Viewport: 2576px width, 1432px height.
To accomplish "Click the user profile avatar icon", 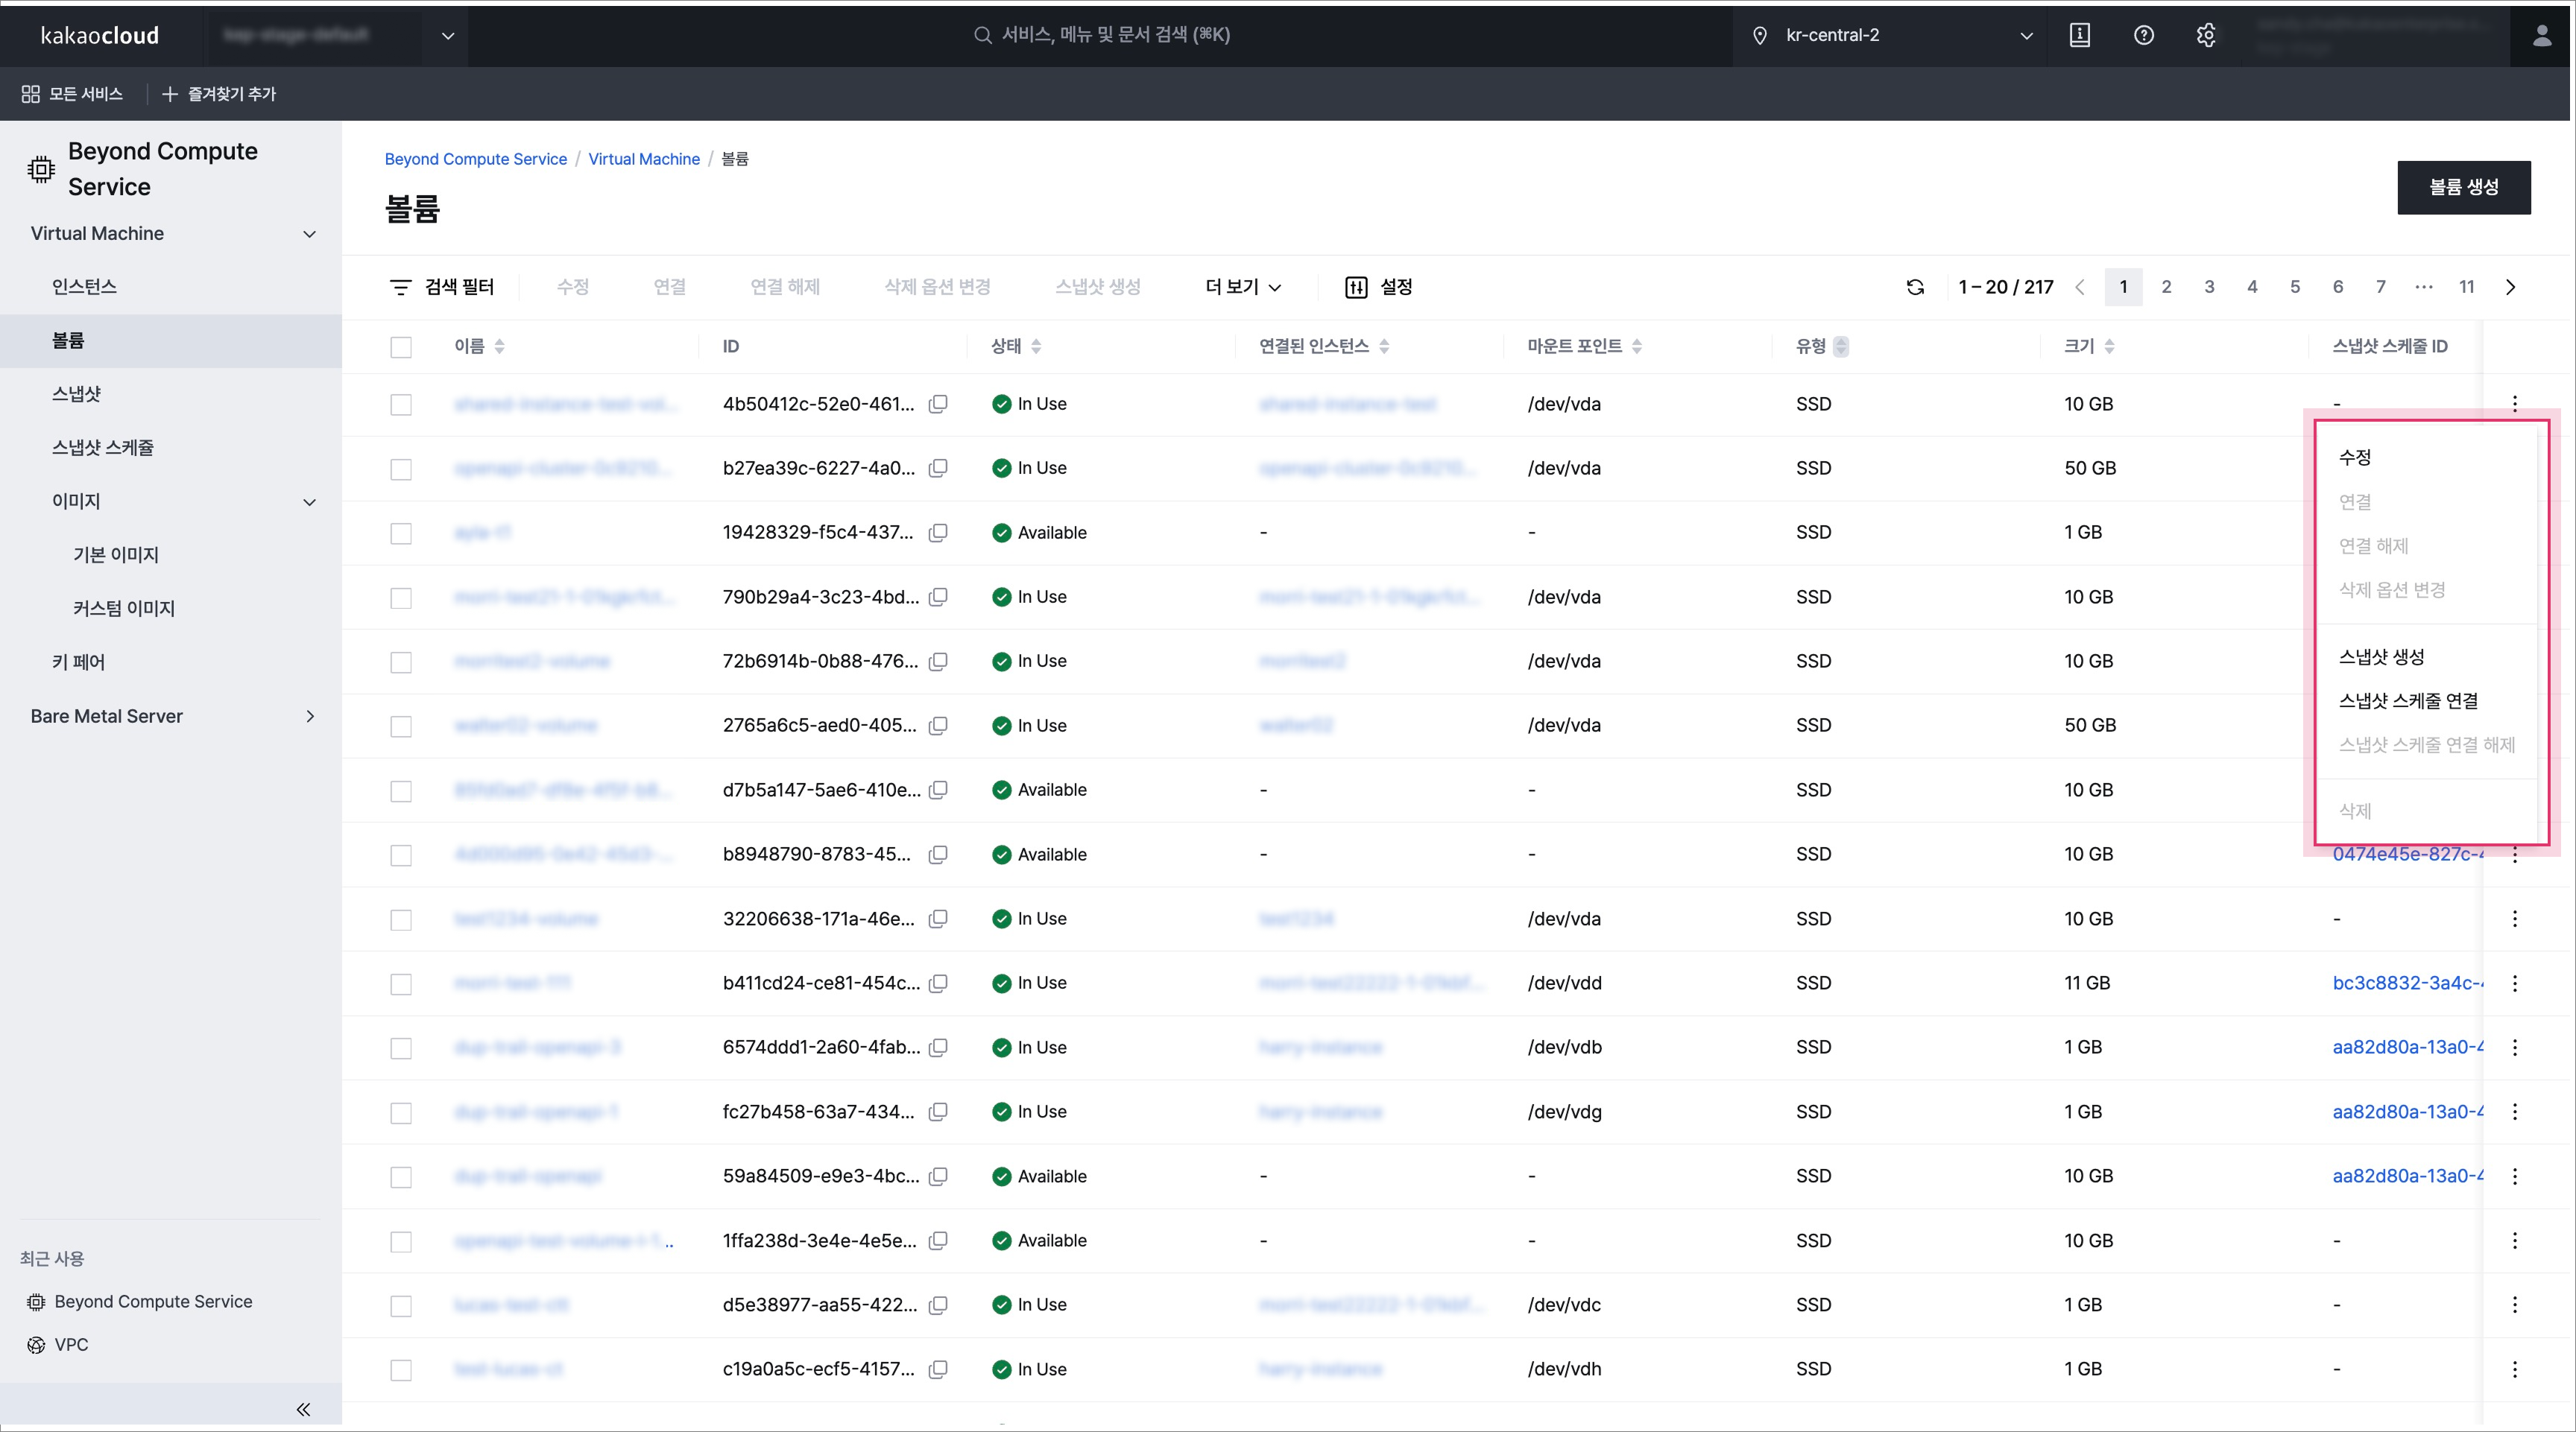I will pyautogui.click(x=2541, y=36).
